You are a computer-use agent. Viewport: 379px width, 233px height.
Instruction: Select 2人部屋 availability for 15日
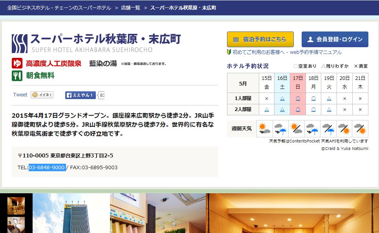pyautogui.click(x=267, y=109)
